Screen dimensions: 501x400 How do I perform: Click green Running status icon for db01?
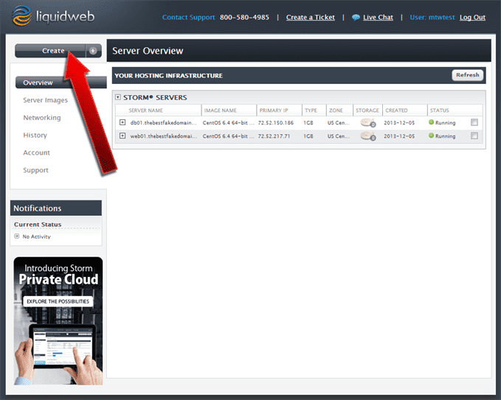pos(431,122)
